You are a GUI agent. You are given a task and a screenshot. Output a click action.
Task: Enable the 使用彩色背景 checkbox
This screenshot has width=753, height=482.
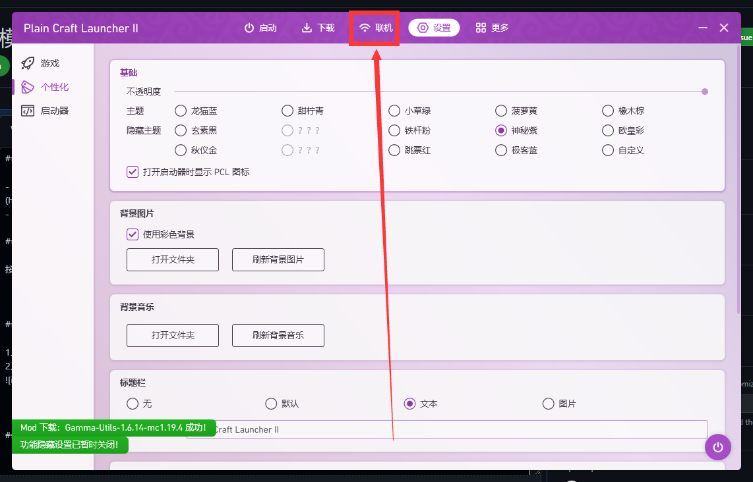(x=132, y=234)
